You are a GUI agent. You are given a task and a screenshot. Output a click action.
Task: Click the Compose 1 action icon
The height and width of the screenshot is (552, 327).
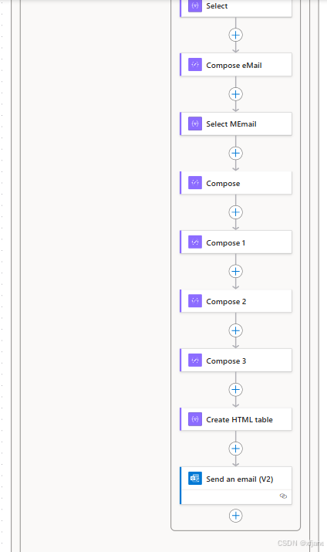[x=195, y=242]
